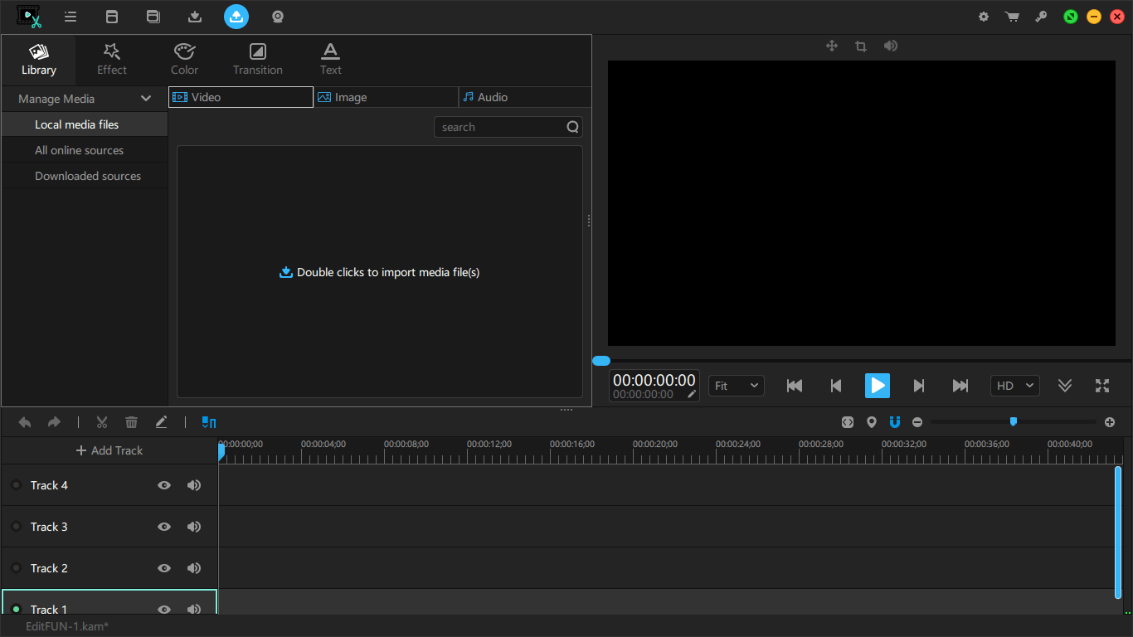
Task: Click the timeline marker pin icon
Action: pos(871,422)
